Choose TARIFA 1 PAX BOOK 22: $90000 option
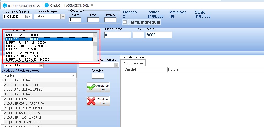This screenshot has height=127, width=264. [27, 46]
